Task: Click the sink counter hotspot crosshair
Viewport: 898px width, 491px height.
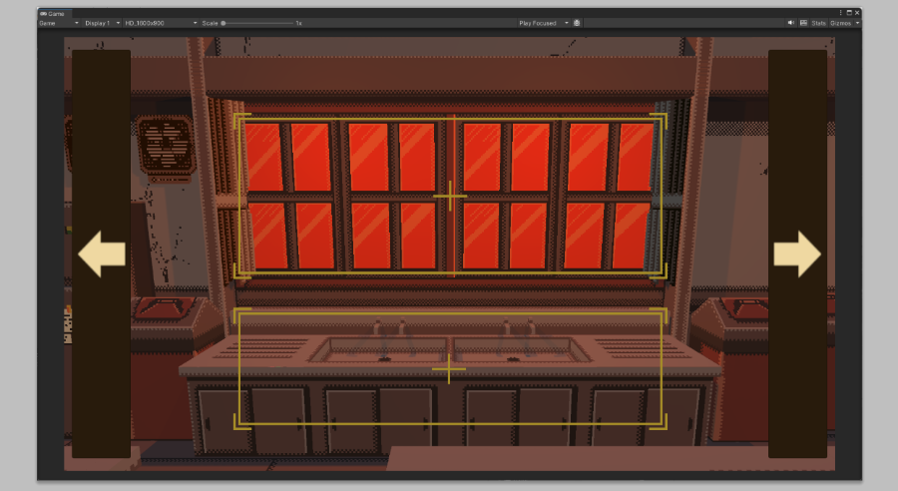Action: pyautogui.click(x=449, y=370)
